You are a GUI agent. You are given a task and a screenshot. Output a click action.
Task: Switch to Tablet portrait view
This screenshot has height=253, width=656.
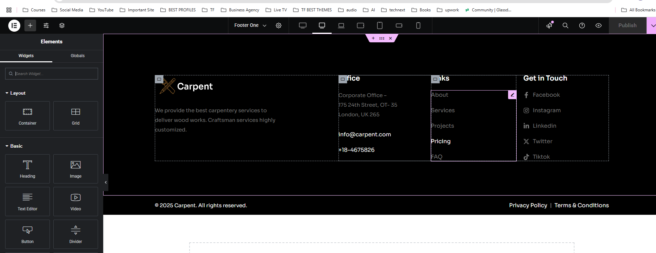(x=380, y=25)
